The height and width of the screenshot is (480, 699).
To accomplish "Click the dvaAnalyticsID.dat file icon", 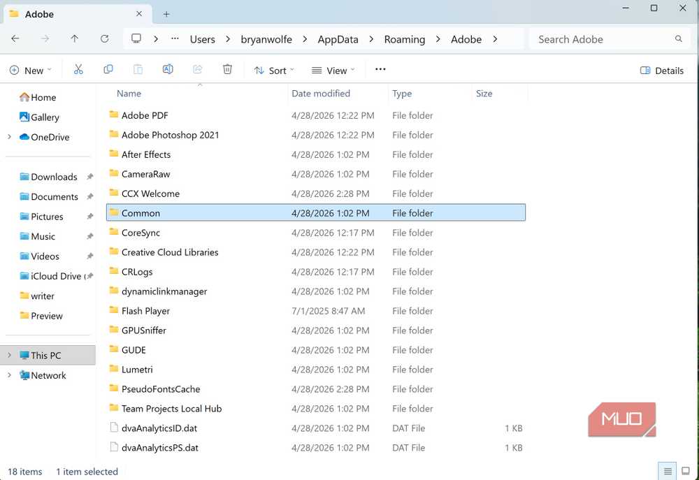I will 114,428.
